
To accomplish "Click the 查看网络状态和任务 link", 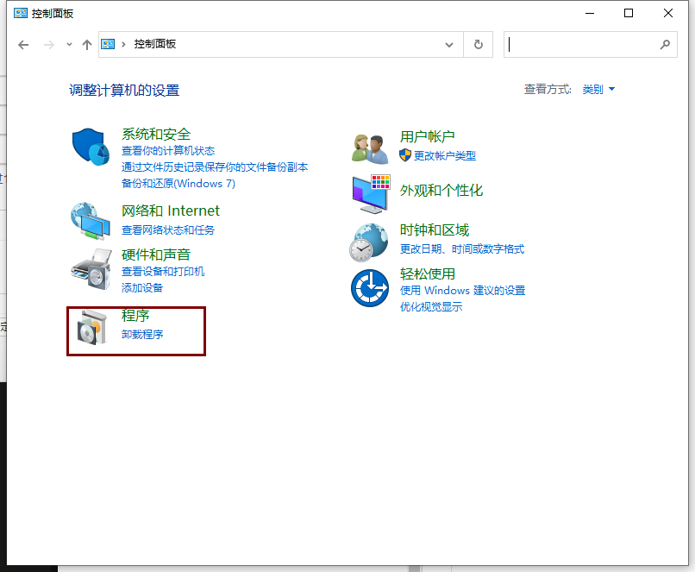I will coord(168,230).
